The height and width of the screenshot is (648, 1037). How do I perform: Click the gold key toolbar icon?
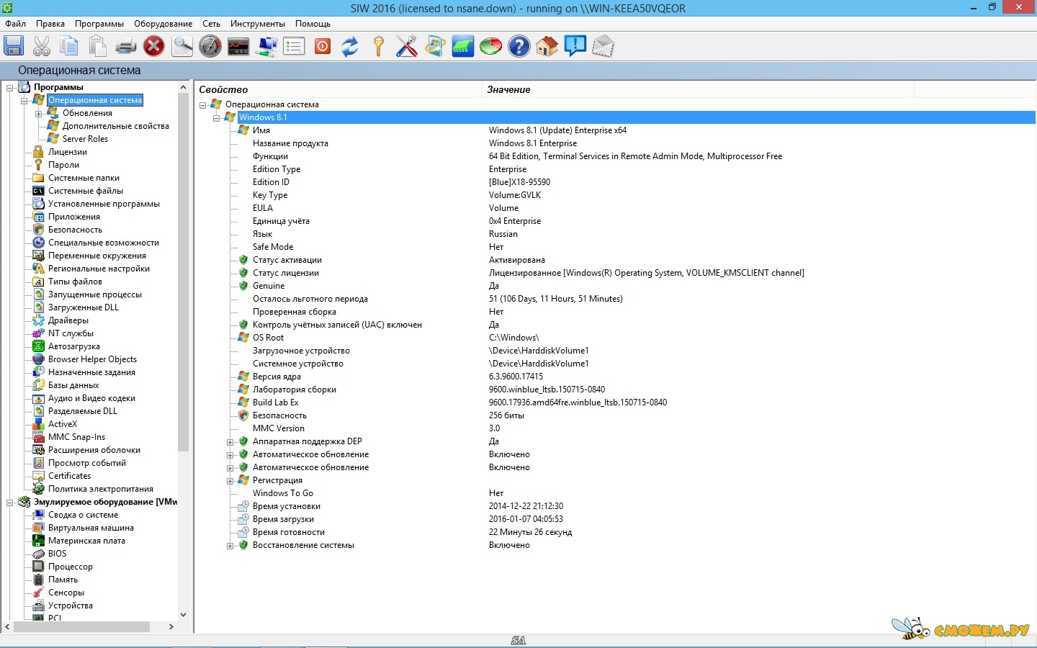[379, 47]
